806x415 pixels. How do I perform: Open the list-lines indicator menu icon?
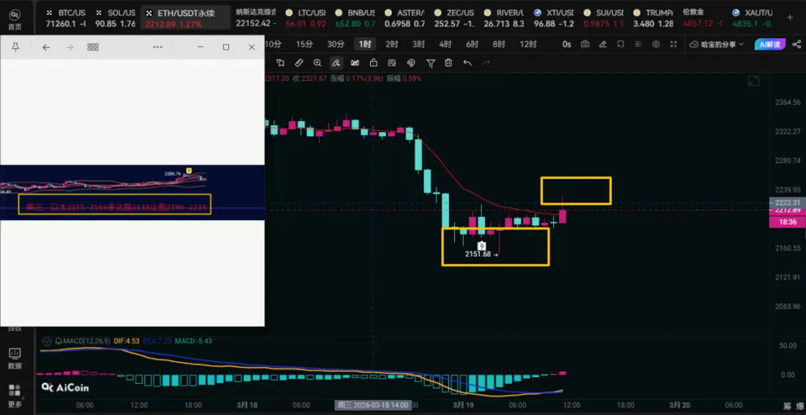click(x=638, y=44)
